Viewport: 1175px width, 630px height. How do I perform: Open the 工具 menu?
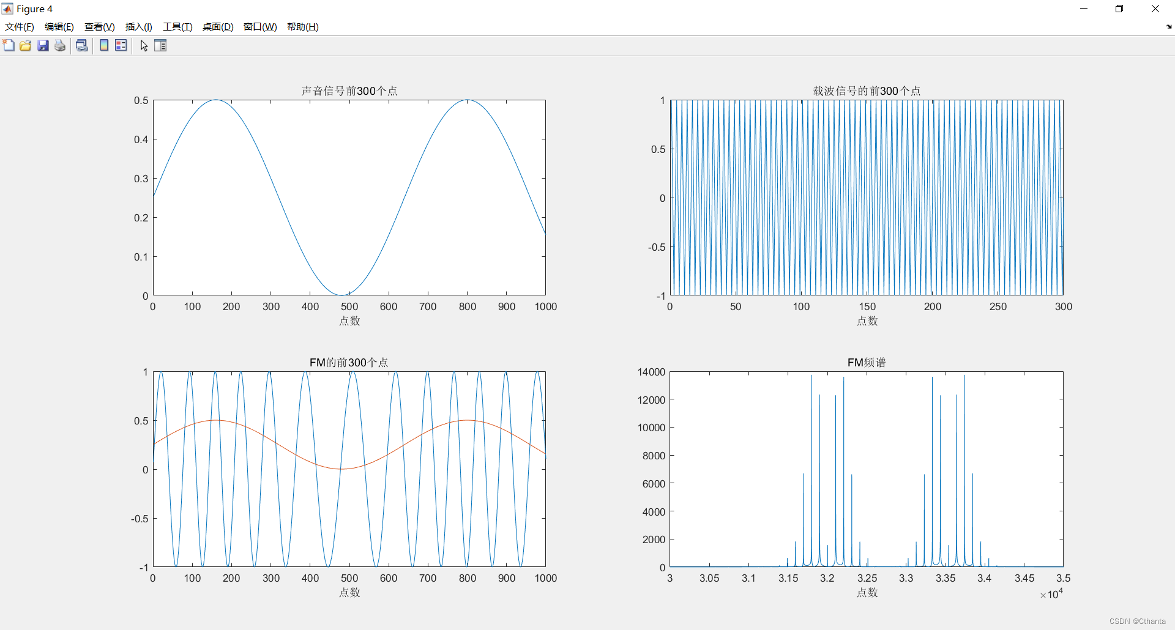tap(177, 26)
